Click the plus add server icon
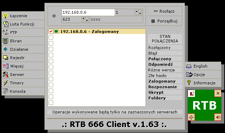This screenshot has width=225, height=133. pyautogui.click(x=54, y=16)
